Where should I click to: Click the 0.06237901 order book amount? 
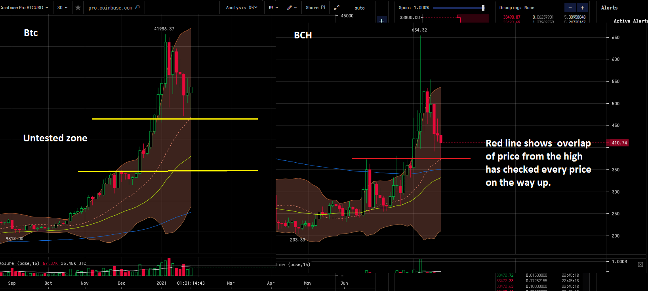(x=543, y=17)
